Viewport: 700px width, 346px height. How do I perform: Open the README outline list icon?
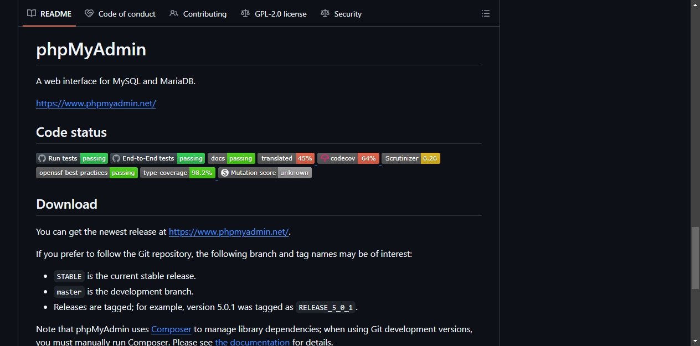click(486, 13)
